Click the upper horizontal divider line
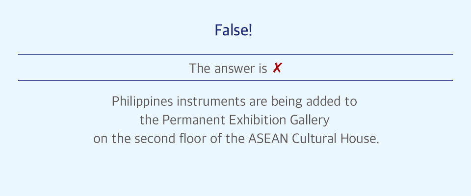 pos(235,54)
